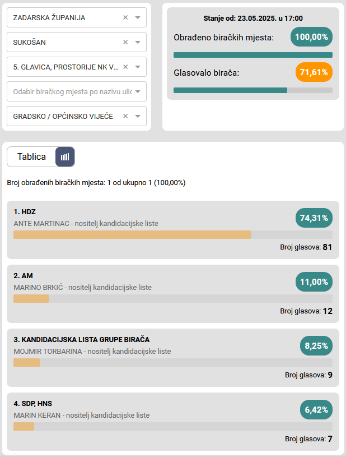This screenshot has width=346, height=457.
Task: Click the 100,00% processed polling places badge
Action: [x=311, y=36]
